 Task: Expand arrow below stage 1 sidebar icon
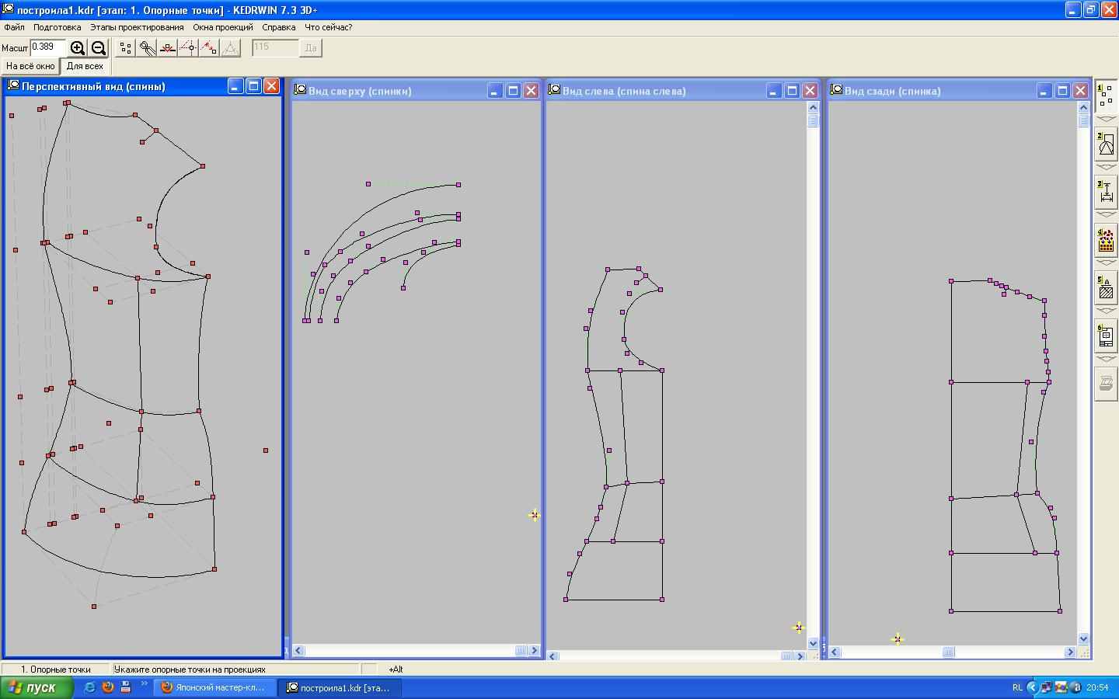[1106, 119]
